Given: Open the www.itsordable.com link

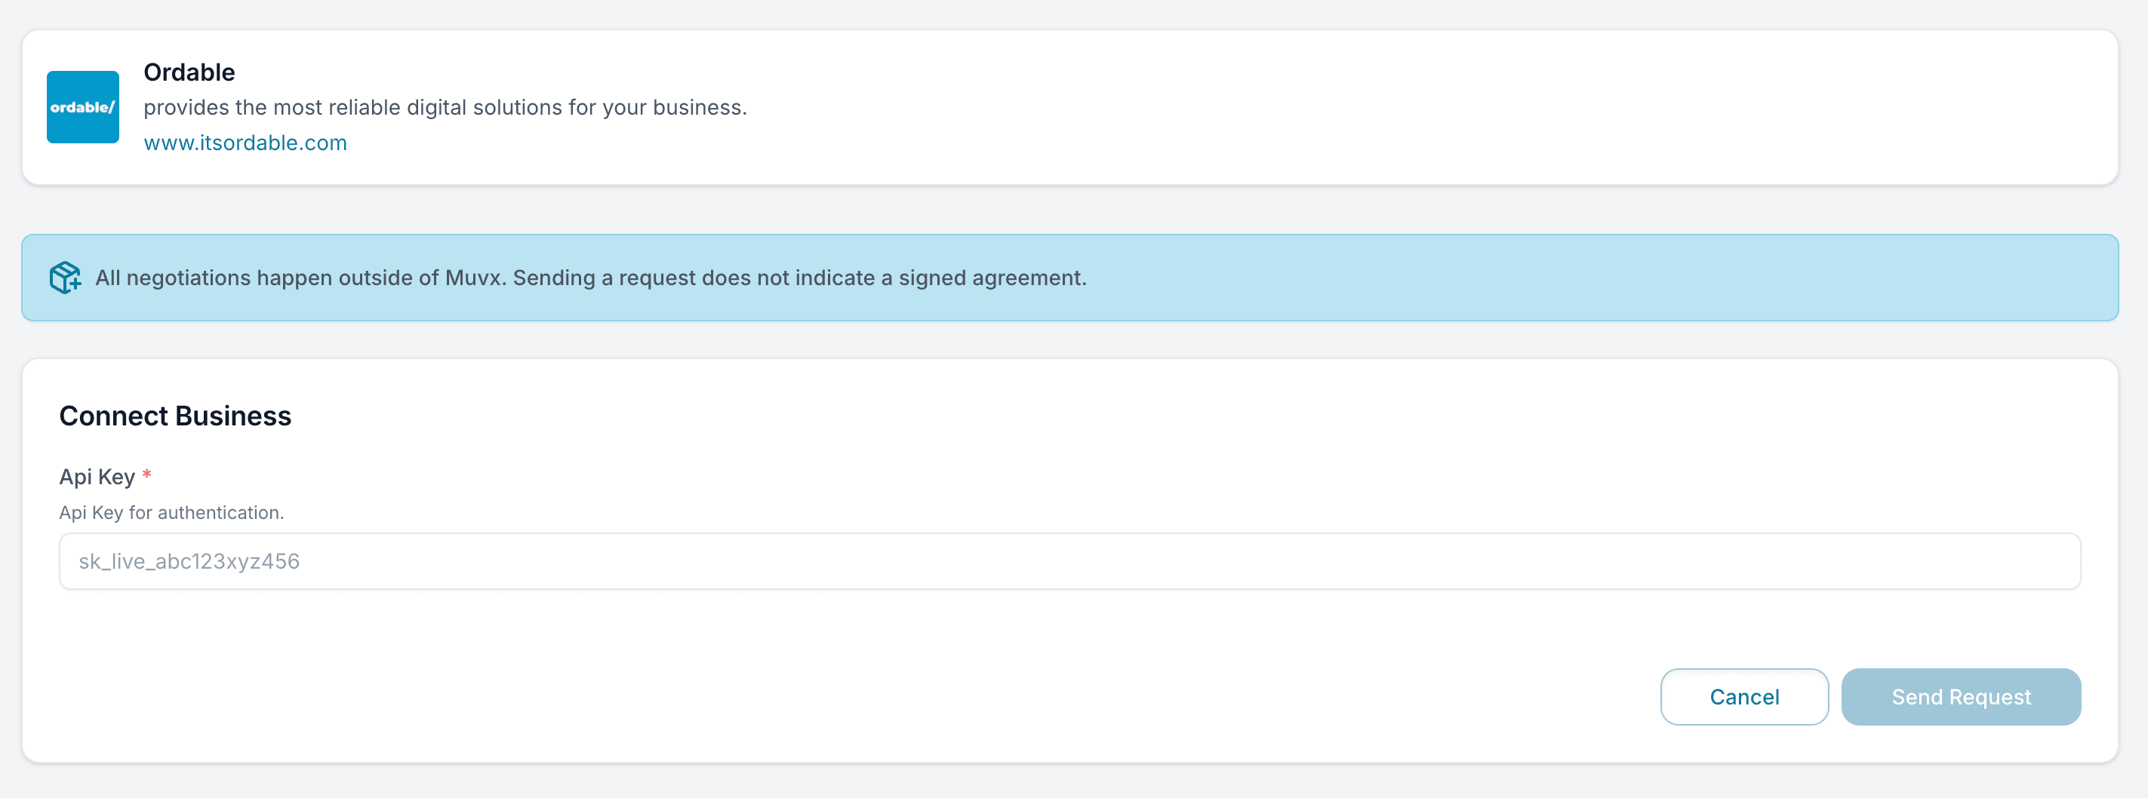Looking at the screenshot, I should (x=245, y=143).
